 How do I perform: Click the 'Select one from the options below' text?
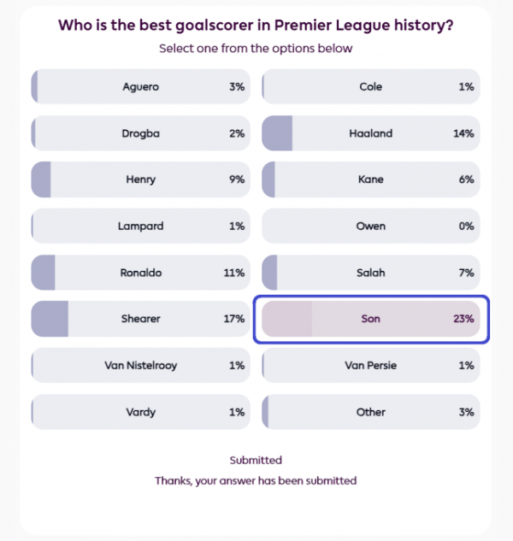point(256,49)
